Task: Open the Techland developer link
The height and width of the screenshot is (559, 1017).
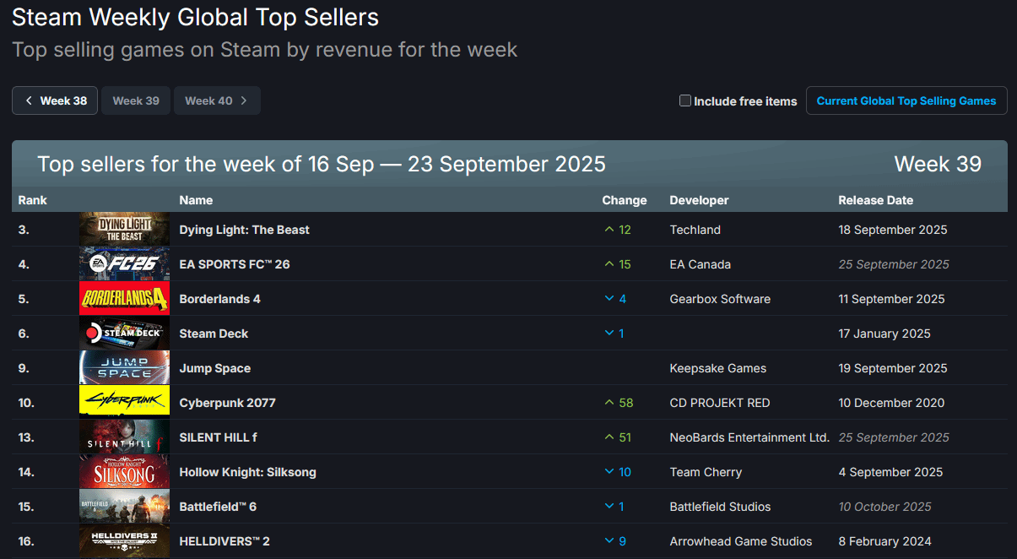Action: point(695,230)
